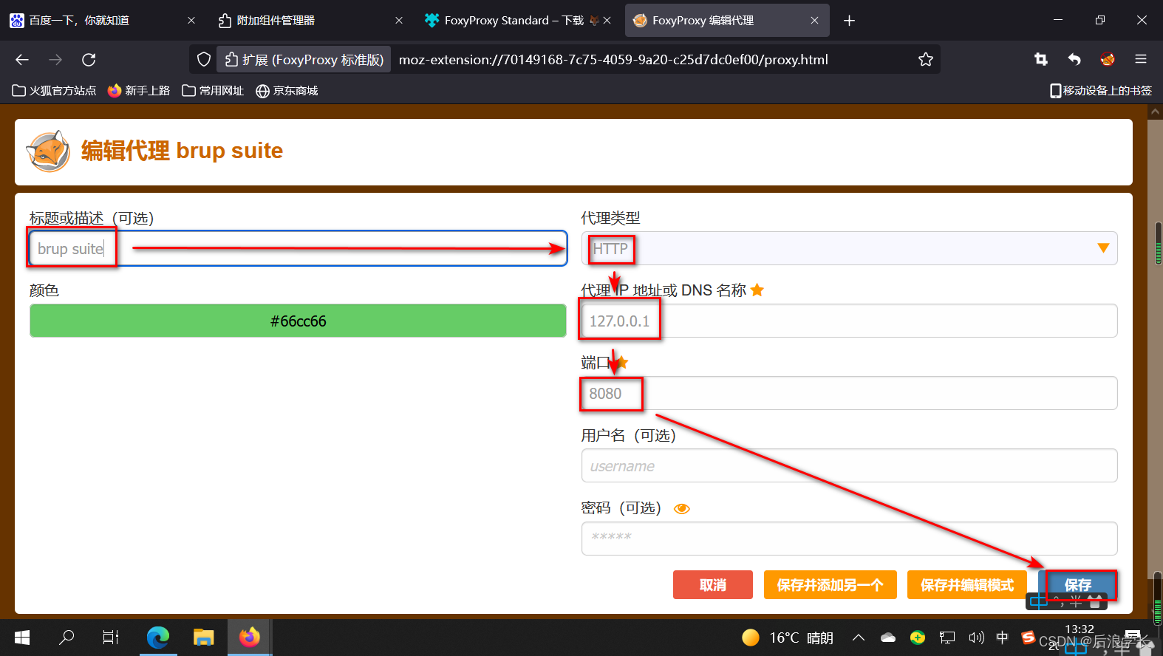
Task: Click the browser address bar URL
Action: [x=613, y=60]
